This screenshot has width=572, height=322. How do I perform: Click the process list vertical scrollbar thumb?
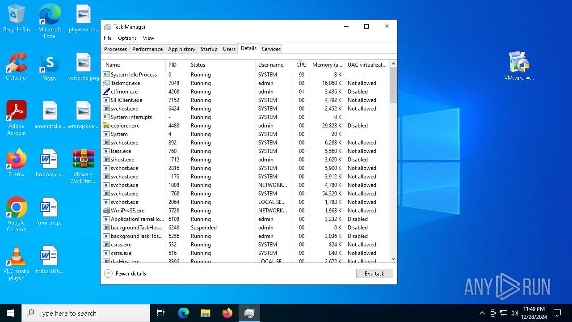pos(393,85)
